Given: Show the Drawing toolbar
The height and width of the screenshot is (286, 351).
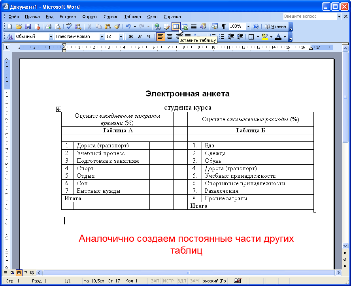Looking at the screenshot, I should click(203, 26).
